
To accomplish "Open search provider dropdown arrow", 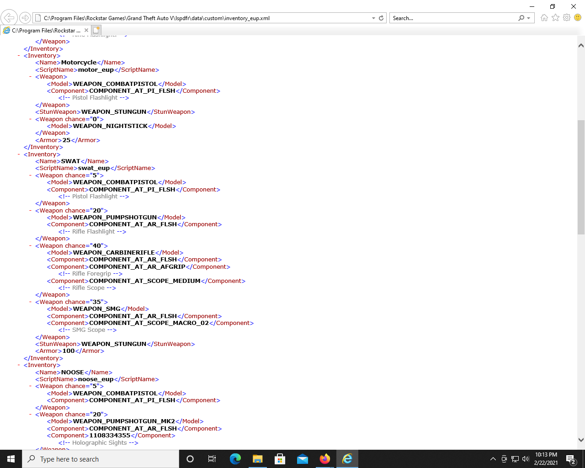I will pos(529,18).
